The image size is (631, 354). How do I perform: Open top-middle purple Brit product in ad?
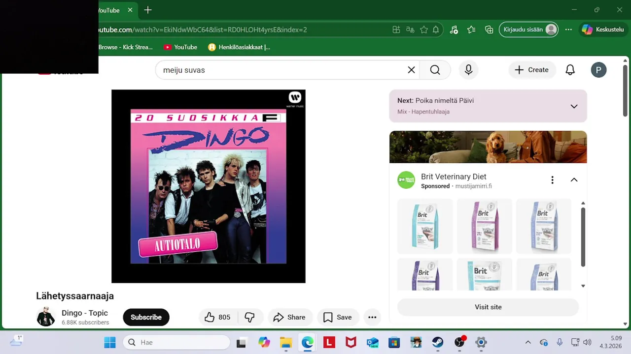coord(484,226)
